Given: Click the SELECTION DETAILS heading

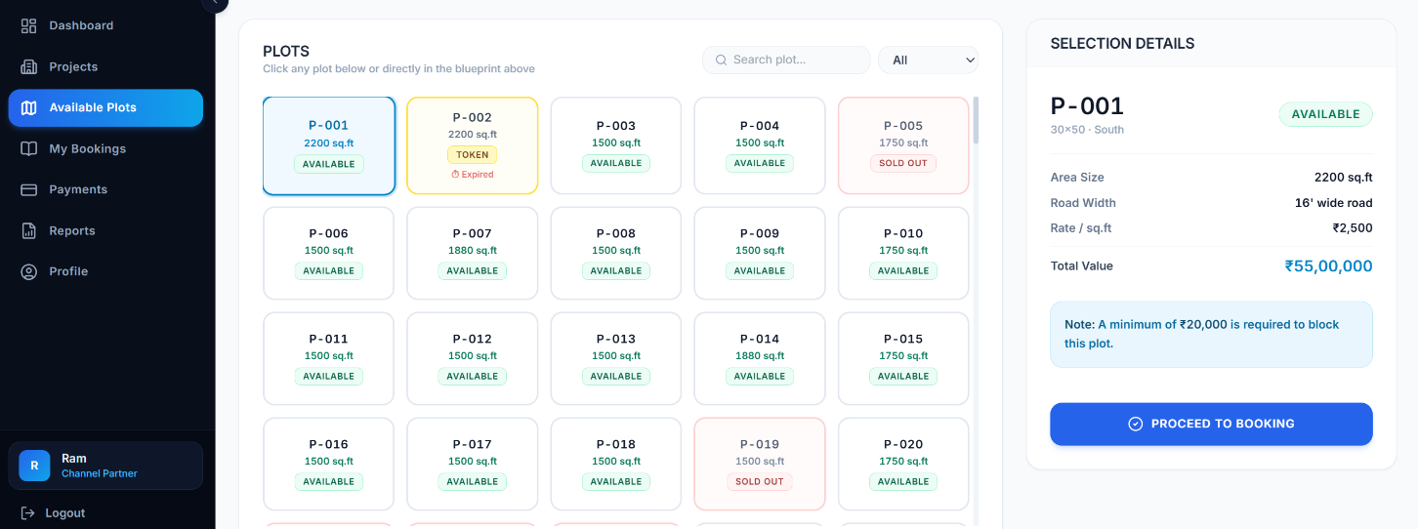Looking at the screenshot, I should tap(1122, 44).
